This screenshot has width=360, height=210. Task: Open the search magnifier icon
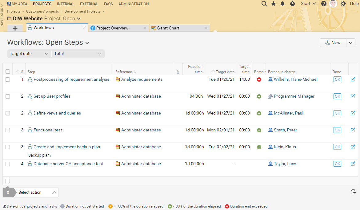(264, 4)
